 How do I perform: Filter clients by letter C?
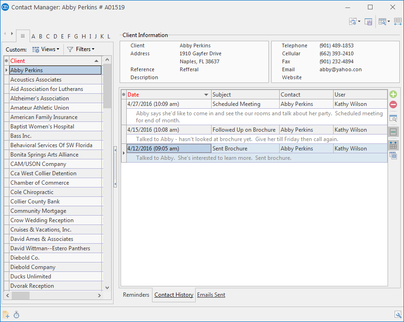tap(48, 37)
